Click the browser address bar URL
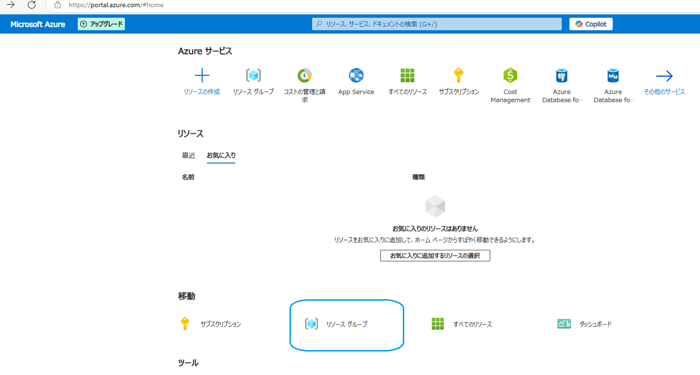This screenshot has width=700, height=375. click(x=116, y=5)
